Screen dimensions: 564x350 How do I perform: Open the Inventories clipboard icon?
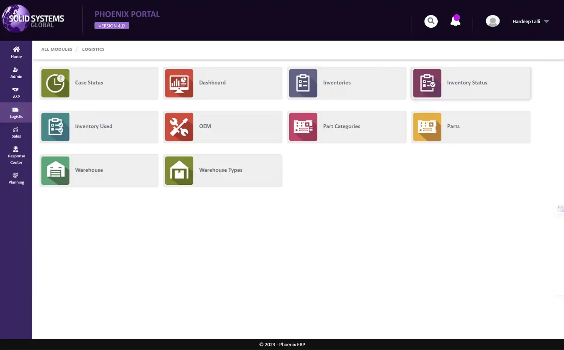[x=303, y=83]
